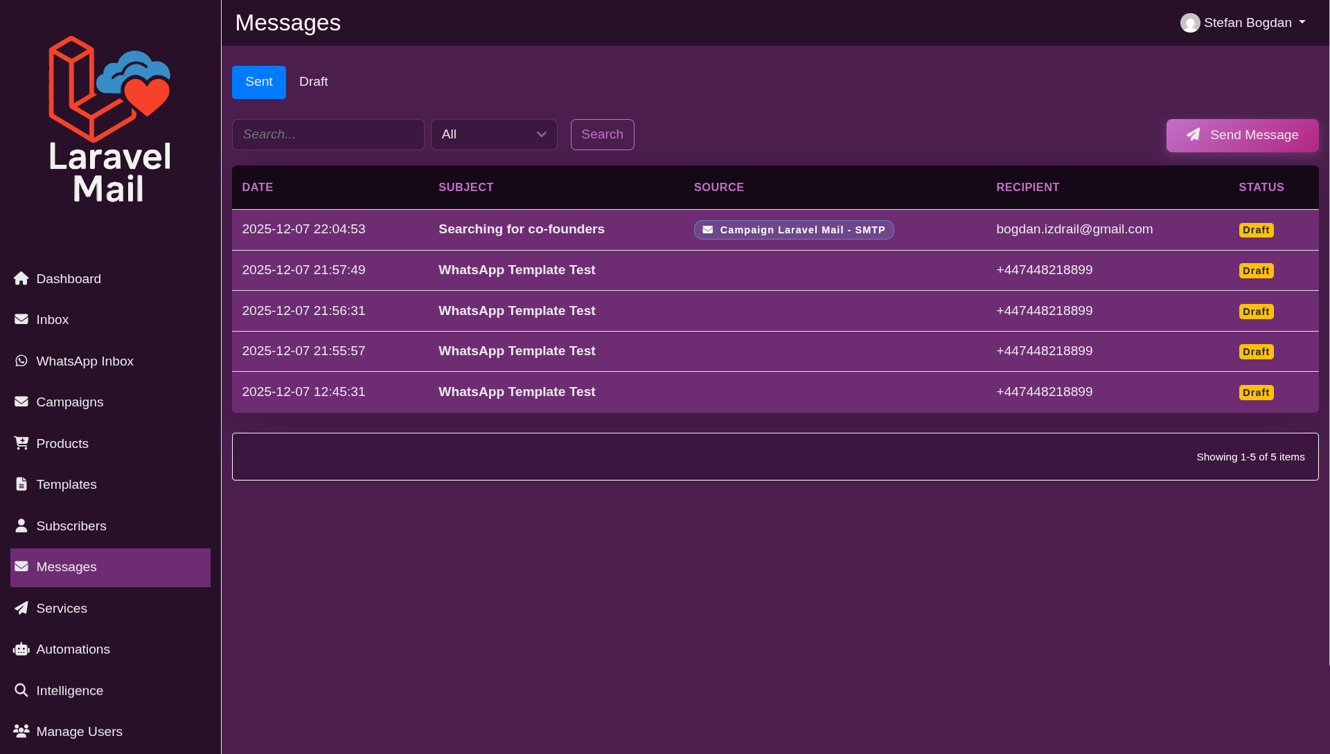Click the Subscribers person icon
Viewport: 1330px width, 754px height.
[21, 526]
